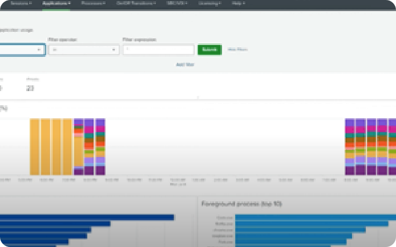The image size is (396, 247).
Task: Open the Processes menu in the top bar
Action: tap(94, 3)
